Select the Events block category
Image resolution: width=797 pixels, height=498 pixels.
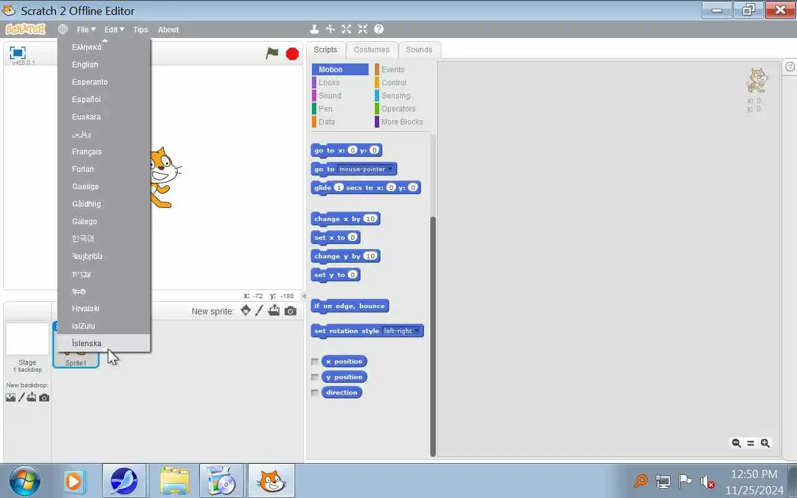tap(393, 70)
